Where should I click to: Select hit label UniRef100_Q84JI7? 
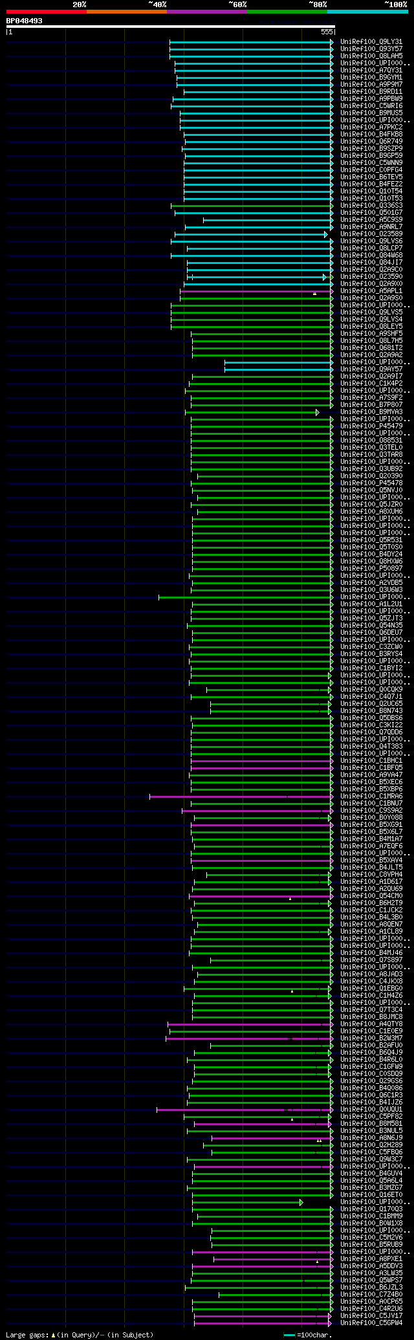click(x=373, y=263)
